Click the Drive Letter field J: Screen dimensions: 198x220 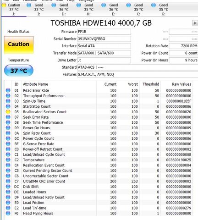[104, 60]
